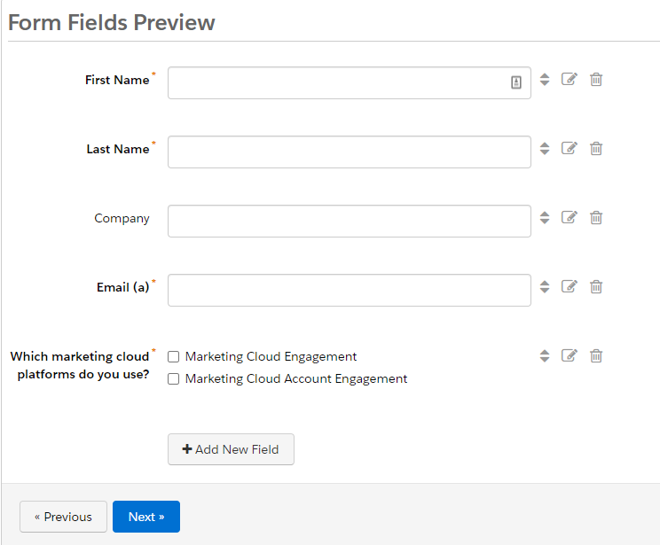
Task: Click Add New Field button
Action: coord(231,449)
